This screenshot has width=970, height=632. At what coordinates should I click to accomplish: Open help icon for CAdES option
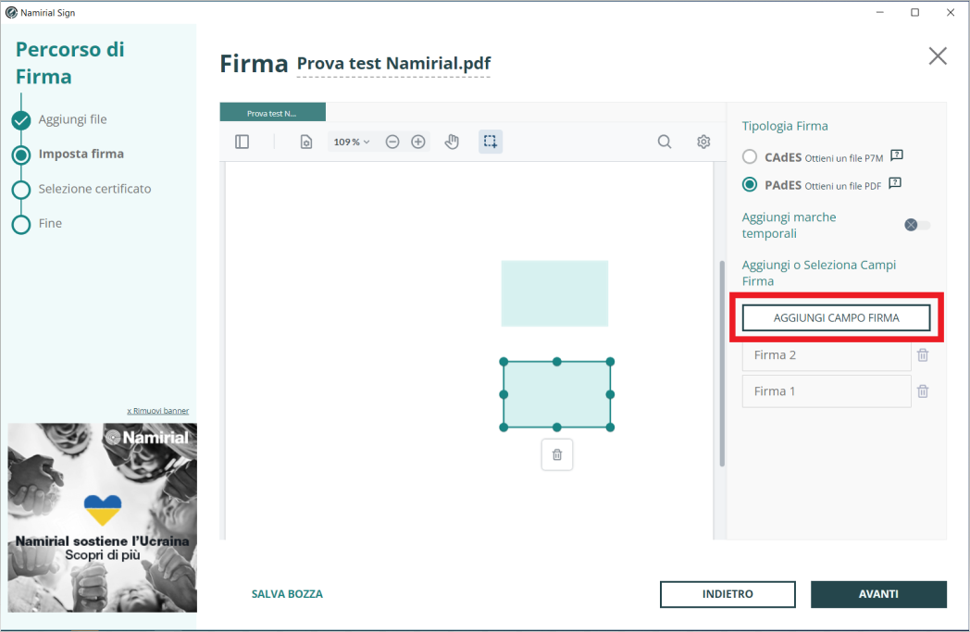coord(896,155)
